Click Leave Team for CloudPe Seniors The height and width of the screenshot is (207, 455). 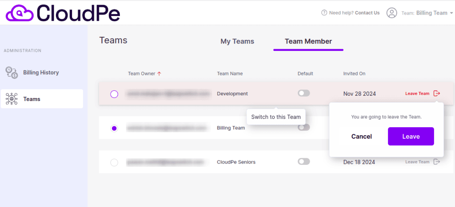tap(417, 162)
